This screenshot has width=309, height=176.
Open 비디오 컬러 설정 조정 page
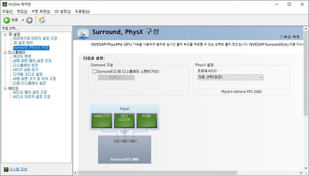point(30,92)
